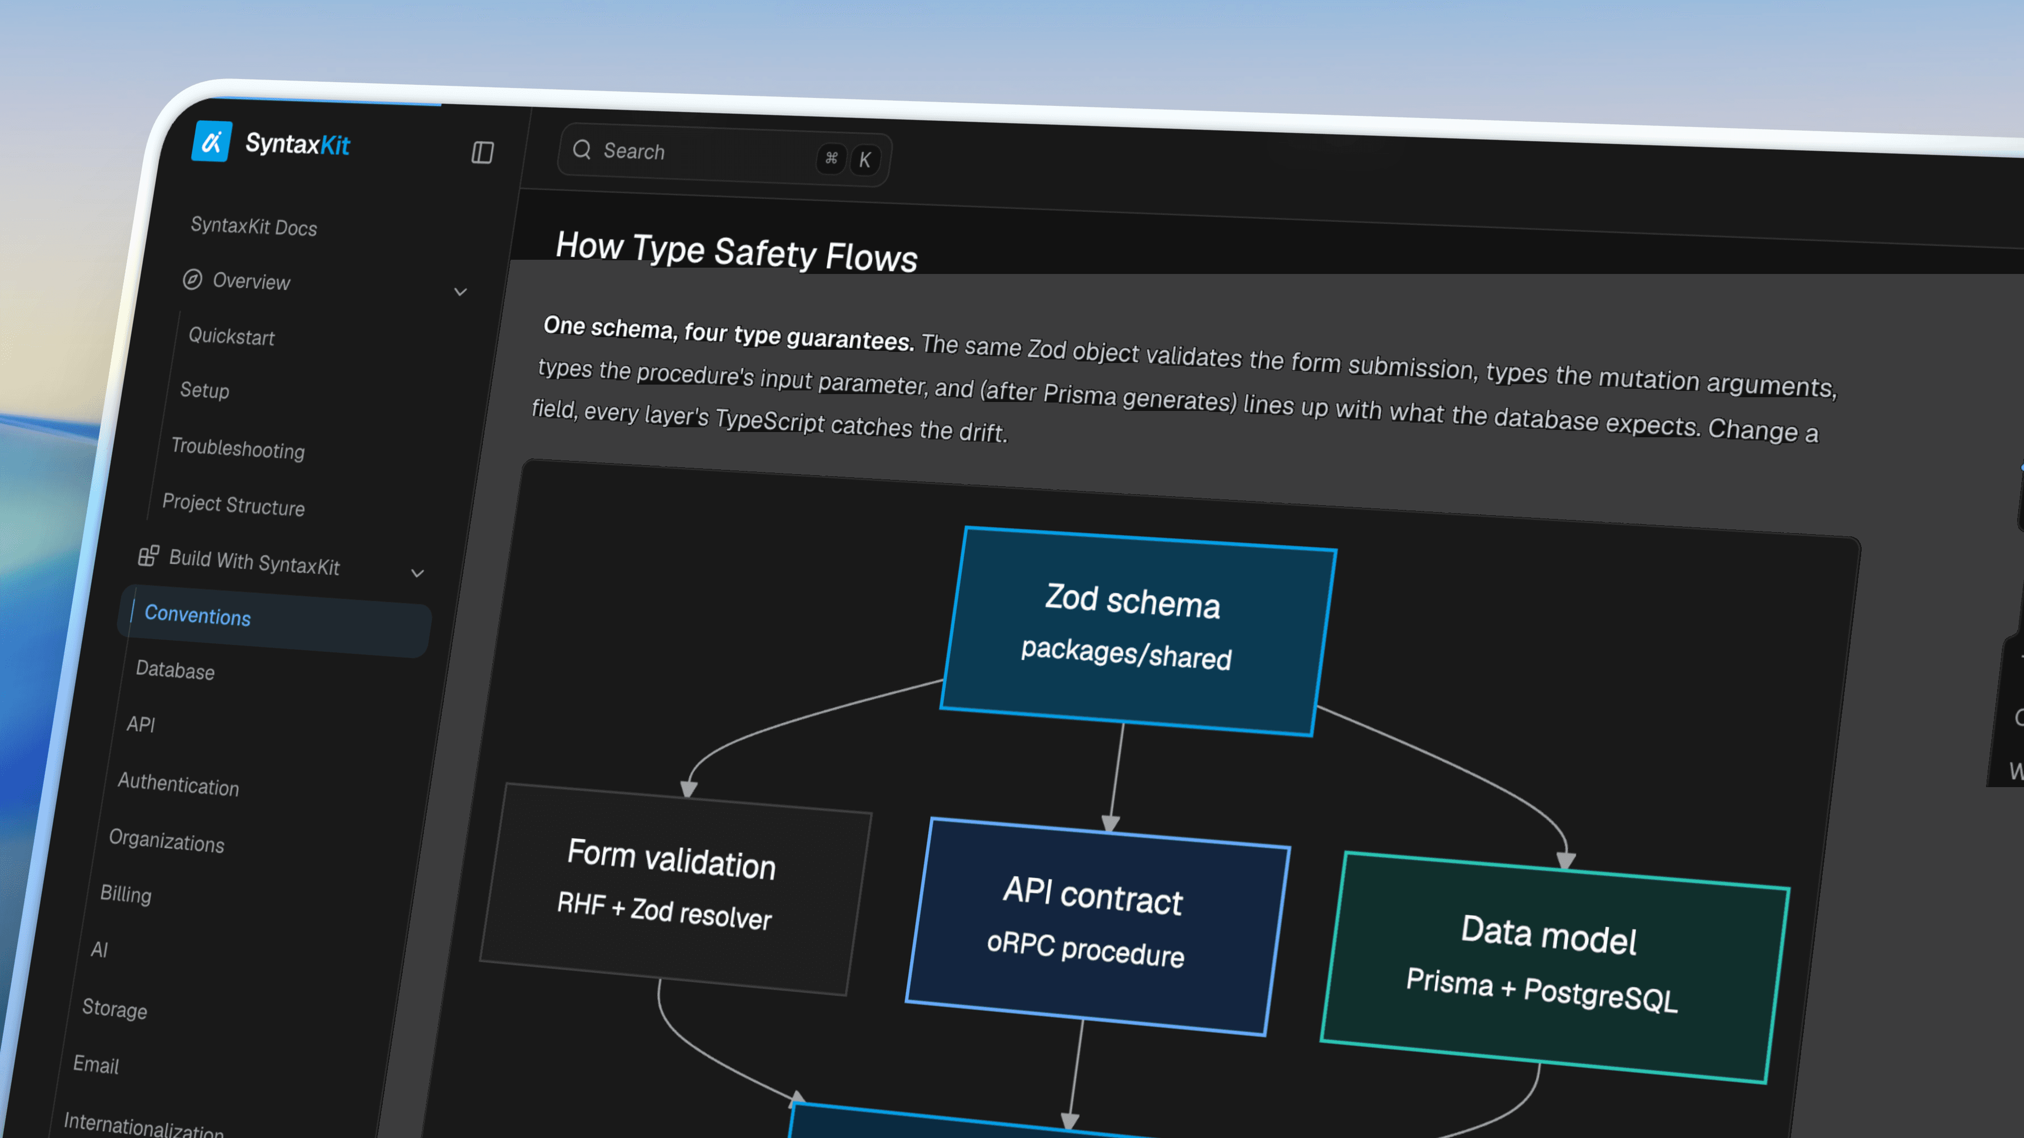Open the Database page

pos(175,670)
